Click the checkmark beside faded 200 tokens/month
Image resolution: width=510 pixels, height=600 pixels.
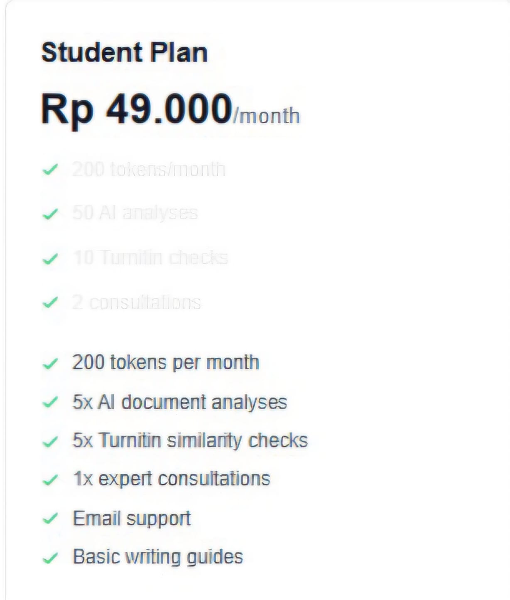50,170
